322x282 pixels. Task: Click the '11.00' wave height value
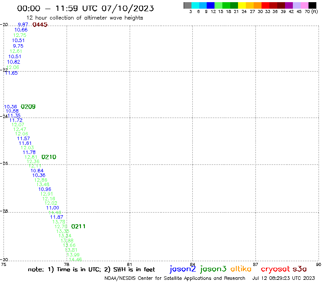coord(53,208)
